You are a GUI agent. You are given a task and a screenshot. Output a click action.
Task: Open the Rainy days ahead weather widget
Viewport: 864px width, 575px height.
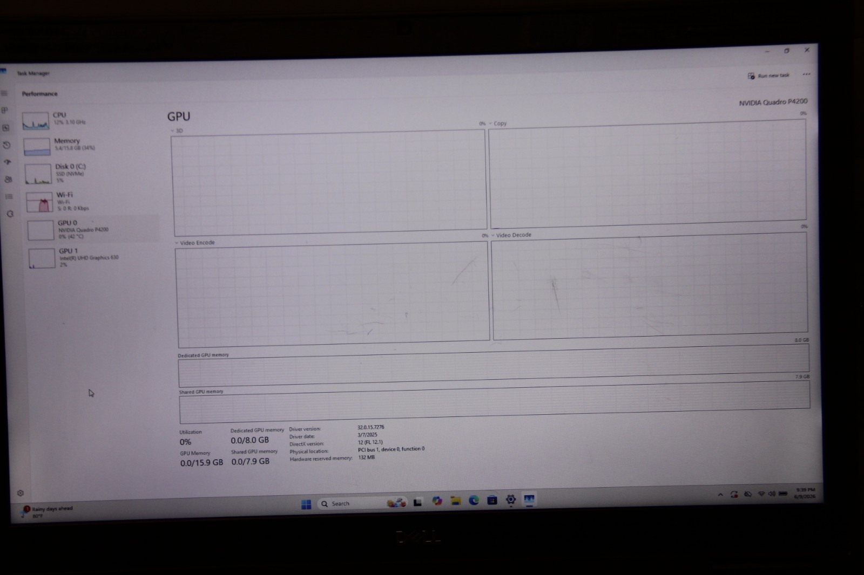tap(48, 512)
